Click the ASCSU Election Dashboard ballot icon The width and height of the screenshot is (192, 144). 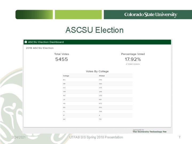(26, 42)
